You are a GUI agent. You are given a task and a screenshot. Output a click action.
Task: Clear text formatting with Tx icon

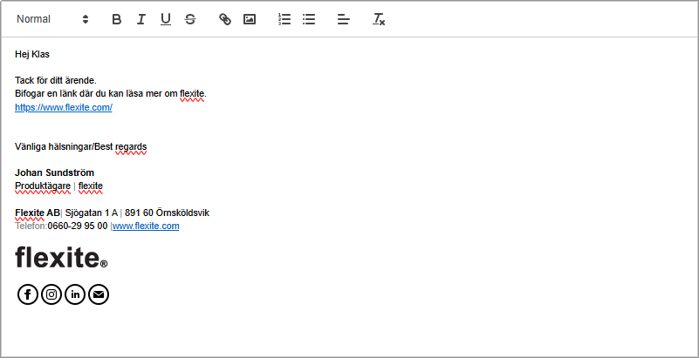coord(379,19)
